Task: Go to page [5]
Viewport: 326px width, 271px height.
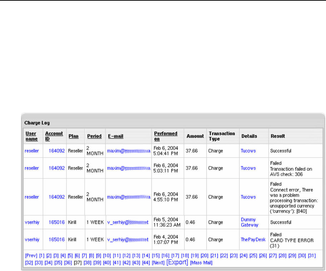Action: point(70,256)
